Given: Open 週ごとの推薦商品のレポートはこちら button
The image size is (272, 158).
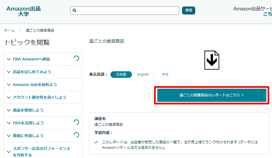Looking at the screenshot, I should 211,95.
